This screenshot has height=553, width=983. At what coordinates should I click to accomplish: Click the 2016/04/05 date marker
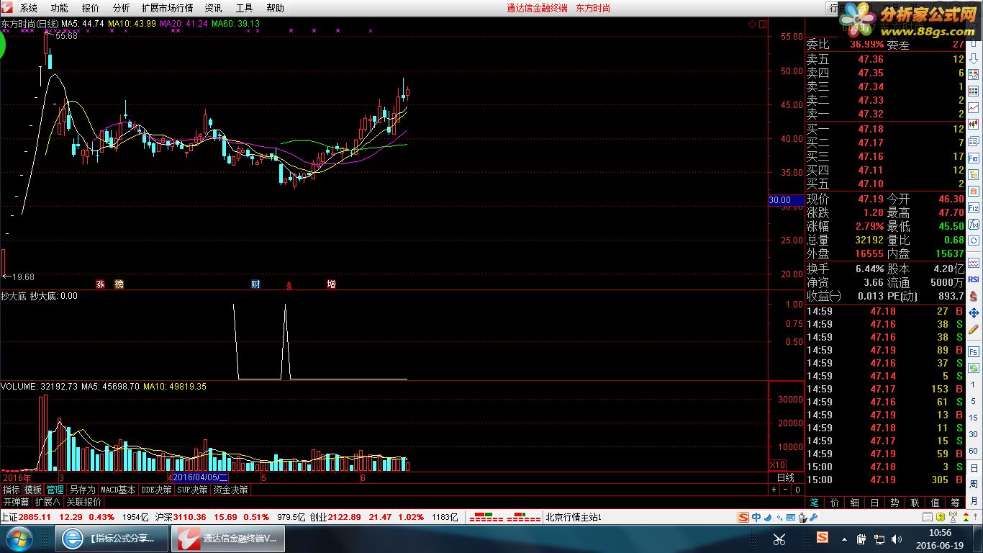[200, 477]
